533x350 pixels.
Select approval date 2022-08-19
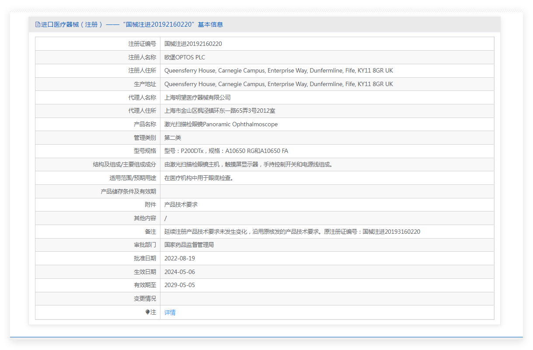tap(180, 258)
